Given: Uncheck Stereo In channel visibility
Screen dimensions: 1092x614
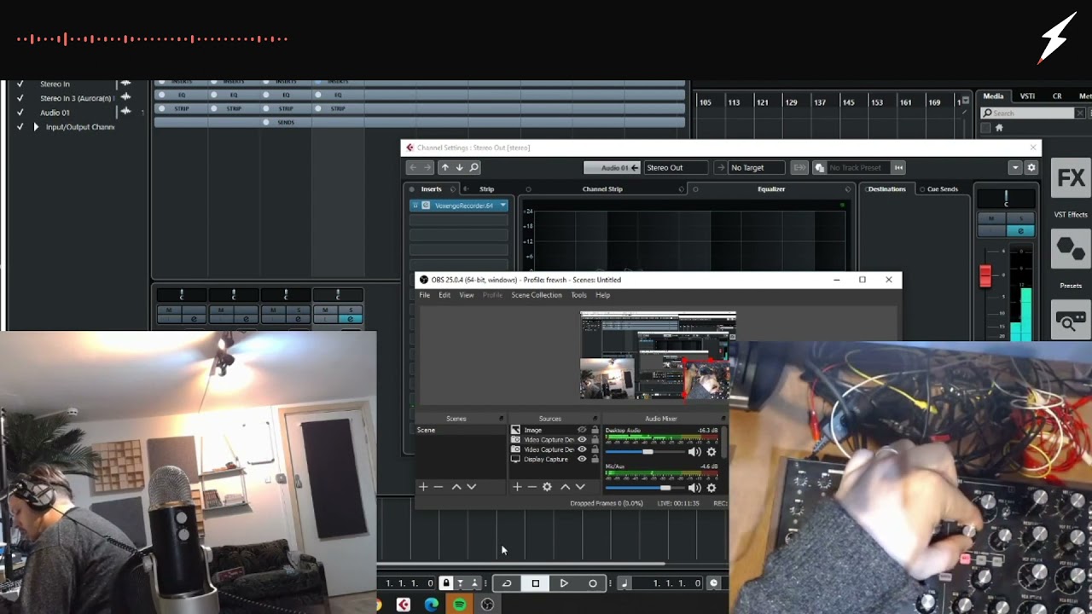Looking at the screenshot, I should pos(20,84).
